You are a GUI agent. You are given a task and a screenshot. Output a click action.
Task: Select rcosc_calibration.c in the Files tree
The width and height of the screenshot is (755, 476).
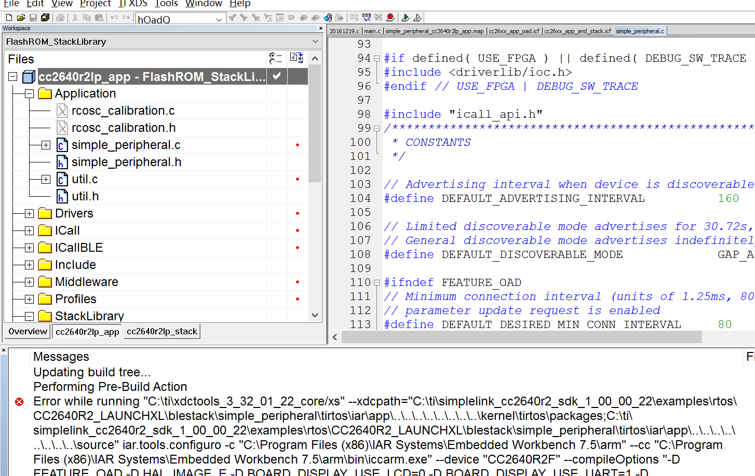pyautogui.click(x=123, y=111)
